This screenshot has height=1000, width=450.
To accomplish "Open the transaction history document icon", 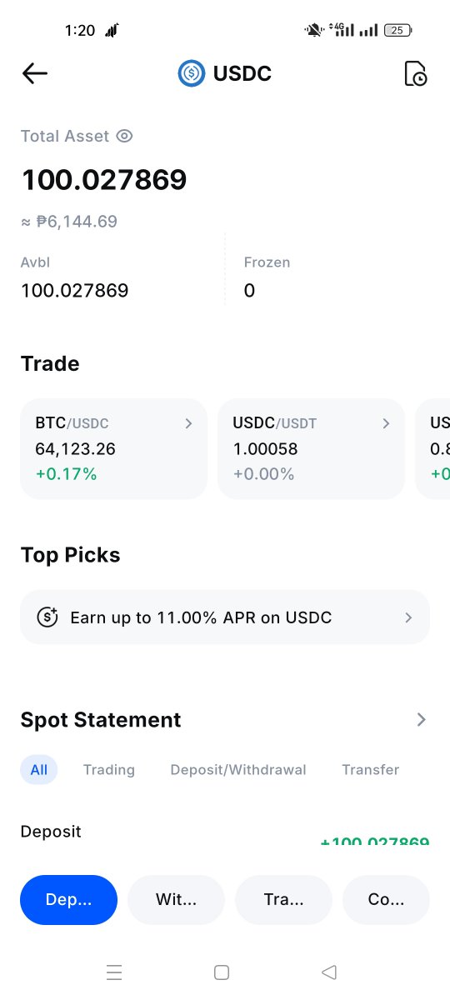I will pos(415,73).
